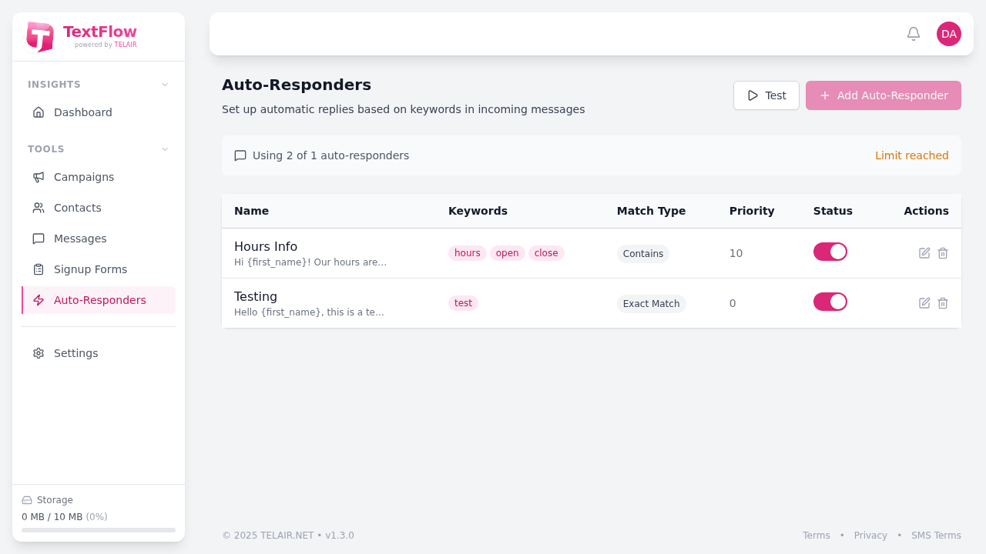Viewport: 986px width, 554px height.
Task: Click the Signup Forms clipboard icon
Action: pos(39,269)
